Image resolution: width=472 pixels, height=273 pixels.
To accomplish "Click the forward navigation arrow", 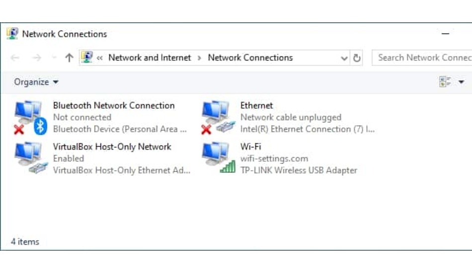I will point(36,58).
